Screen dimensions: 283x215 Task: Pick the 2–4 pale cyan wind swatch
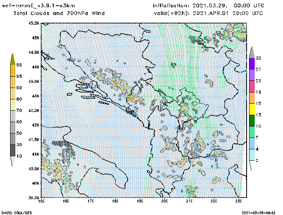point(252,155)
